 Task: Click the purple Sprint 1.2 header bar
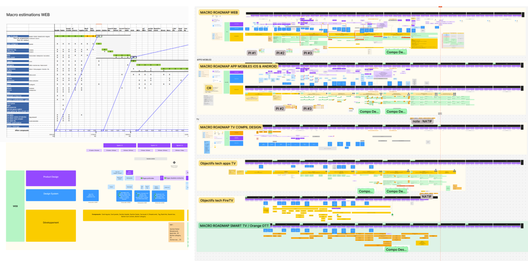154,145
